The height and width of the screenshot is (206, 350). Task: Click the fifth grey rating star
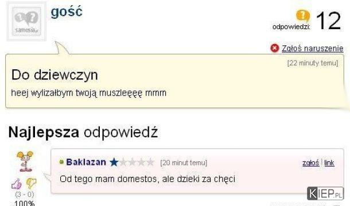(x=150, y=162)
